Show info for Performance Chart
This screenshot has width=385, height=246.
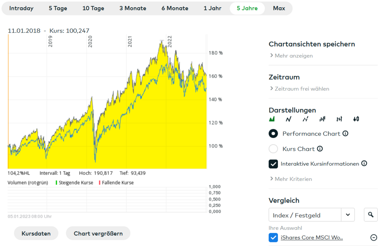pyautogui.click(x=345, y=133)
